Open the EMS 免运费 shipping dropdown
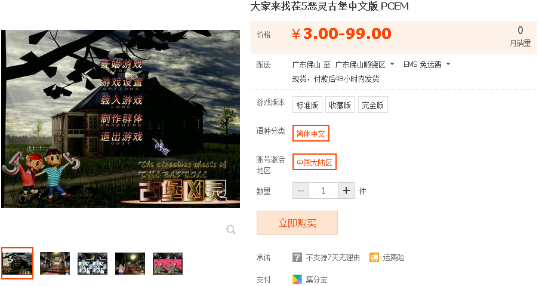Image resolution: width=539 pixels, height=286 pixels. click(x=427, y=64)
